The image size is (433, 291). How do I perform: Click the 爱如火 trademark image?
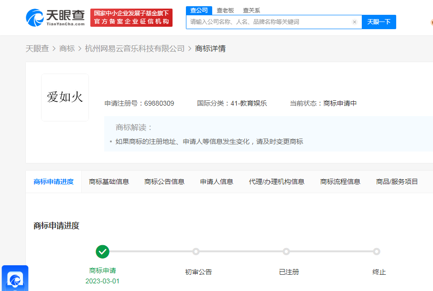pos(65,97)
